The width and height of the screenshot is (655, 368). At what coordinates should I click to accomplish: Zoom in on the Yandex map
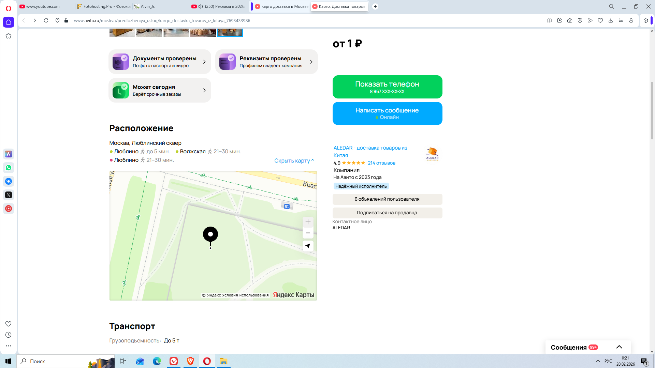click(x=308, y=222)
